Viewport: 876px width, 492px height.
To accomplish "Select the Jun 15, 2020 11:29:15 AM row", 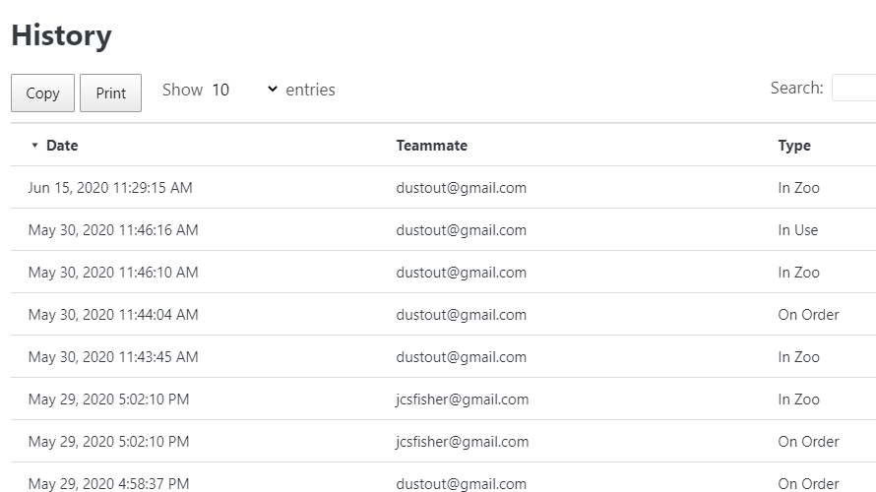I will click(444, 188).
